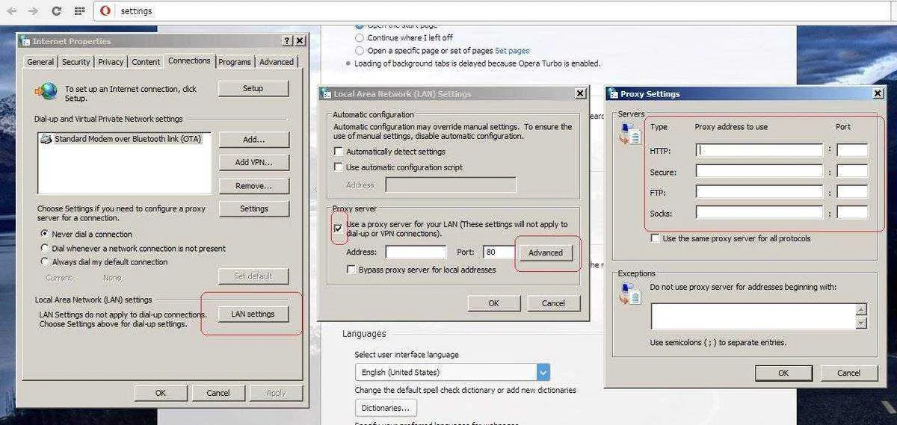Enable Use automatic configuration script checkbox
This screenshot has width=897, height=425.
[339, 167]
